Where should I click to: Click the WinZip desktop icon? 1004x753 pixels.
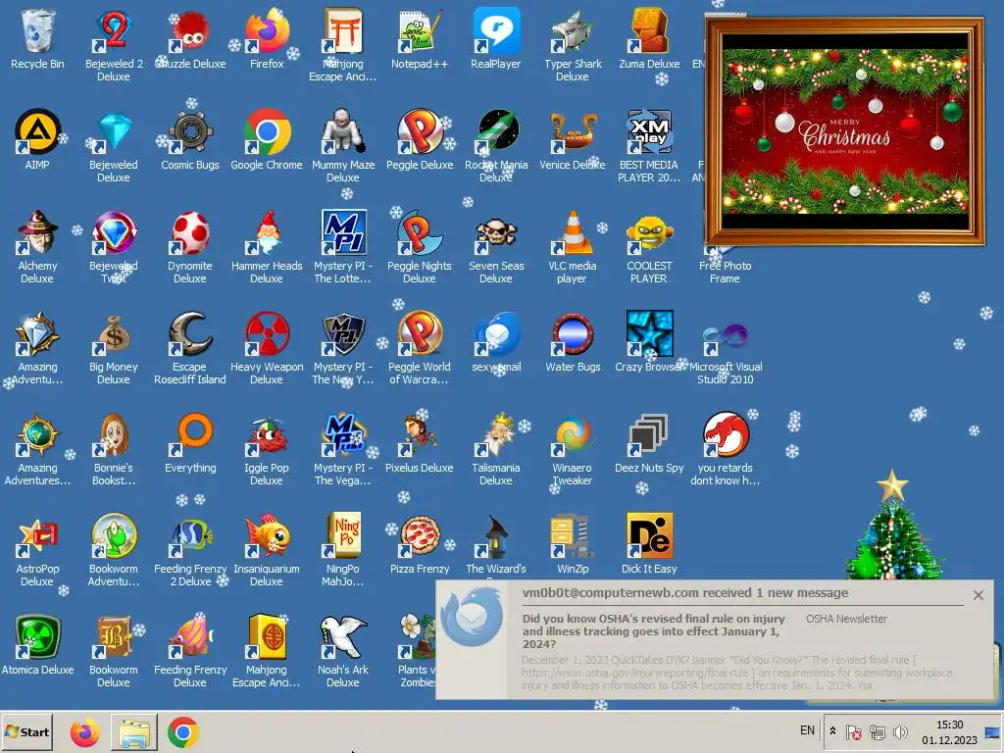[573, 536]
